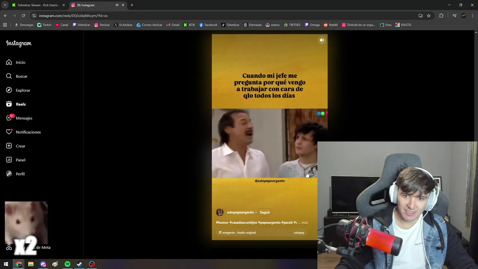
Task: Open Buscar search in sidebar
Action: [17, 76]
